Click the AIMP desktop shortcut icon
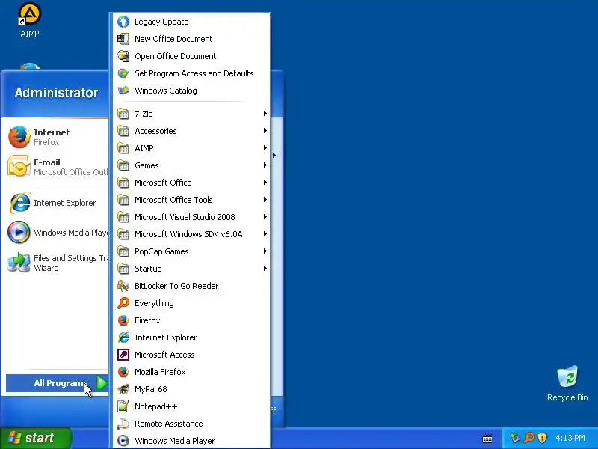The width and height of the screenshot is (598, 449). pos(29,13)
